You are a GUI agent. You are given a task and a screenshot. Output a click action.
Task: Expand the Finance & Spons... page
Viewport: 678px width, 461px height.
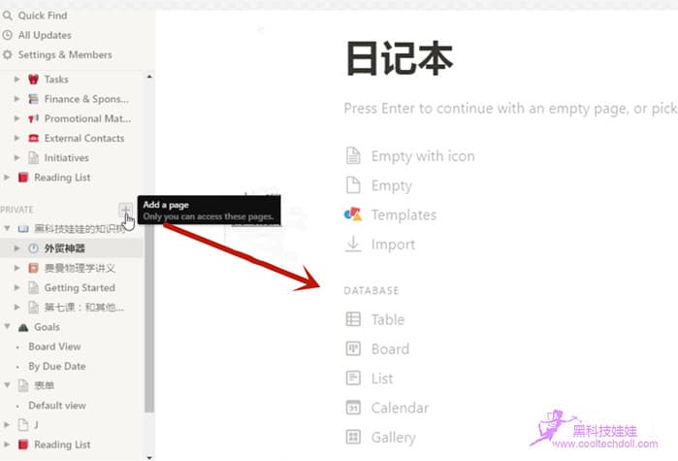[x=16, y=99]
